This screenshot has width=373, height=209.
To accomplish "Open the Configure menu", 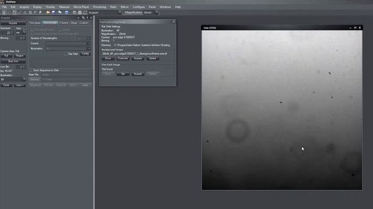I will click(139, 7).
